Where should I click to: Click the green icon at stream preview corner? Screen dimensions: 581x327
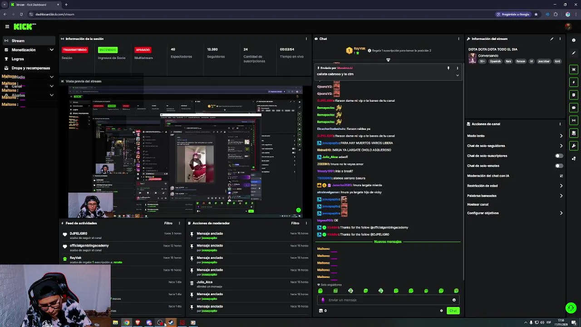[x=298, y=210]
